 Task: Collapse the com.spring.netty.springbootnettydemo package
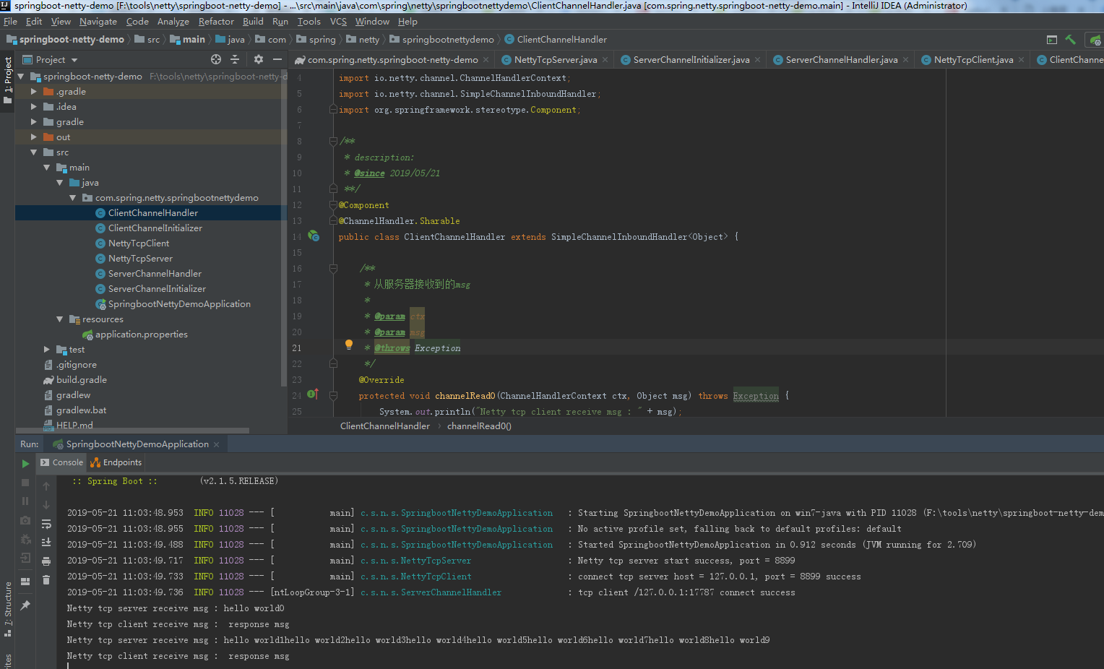(x=73, y=198)
